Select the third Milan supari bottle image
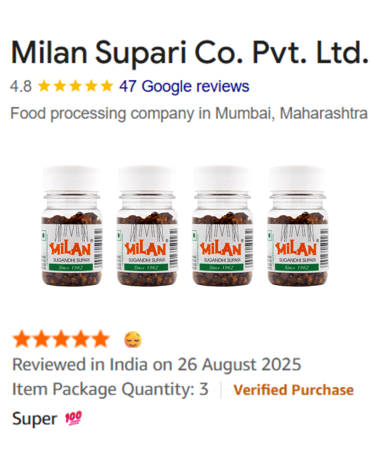 coord(223,226)
